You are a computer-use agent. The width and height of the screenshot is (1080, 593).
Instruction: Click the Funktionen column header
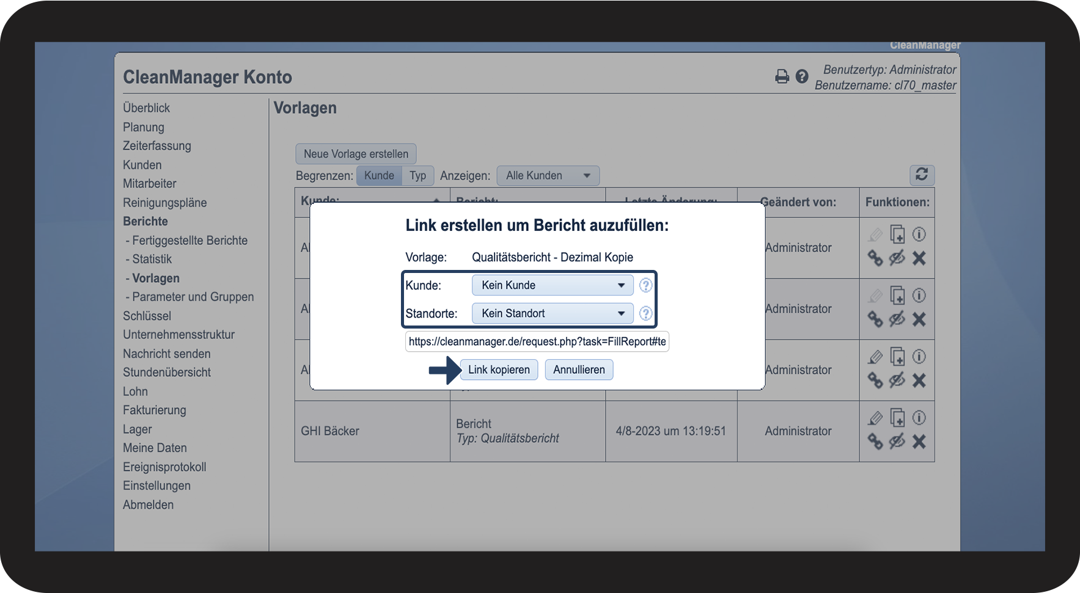coord(897,202)
